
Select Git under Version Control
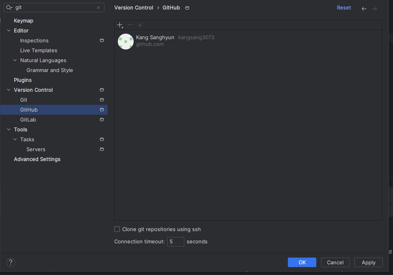point(24,100)
